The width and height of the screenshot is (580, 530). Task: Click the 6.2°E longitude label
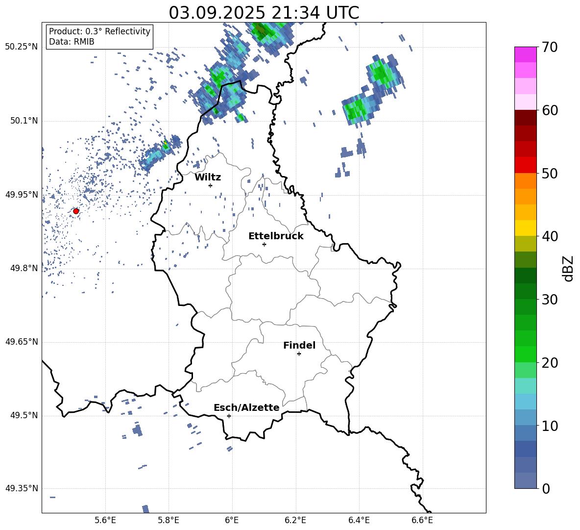295,520
